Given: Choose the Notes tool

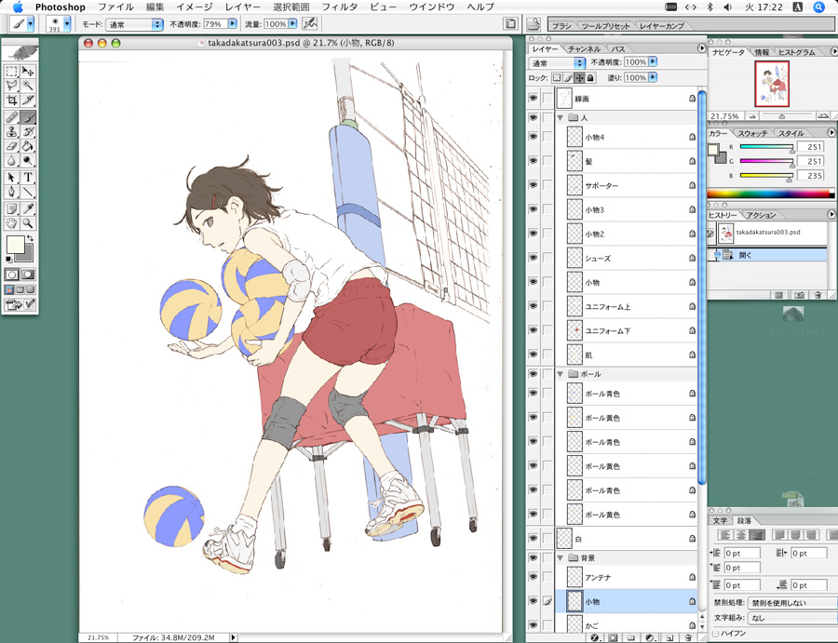Looking at the screenshot, I should click(x=12, y=208).
